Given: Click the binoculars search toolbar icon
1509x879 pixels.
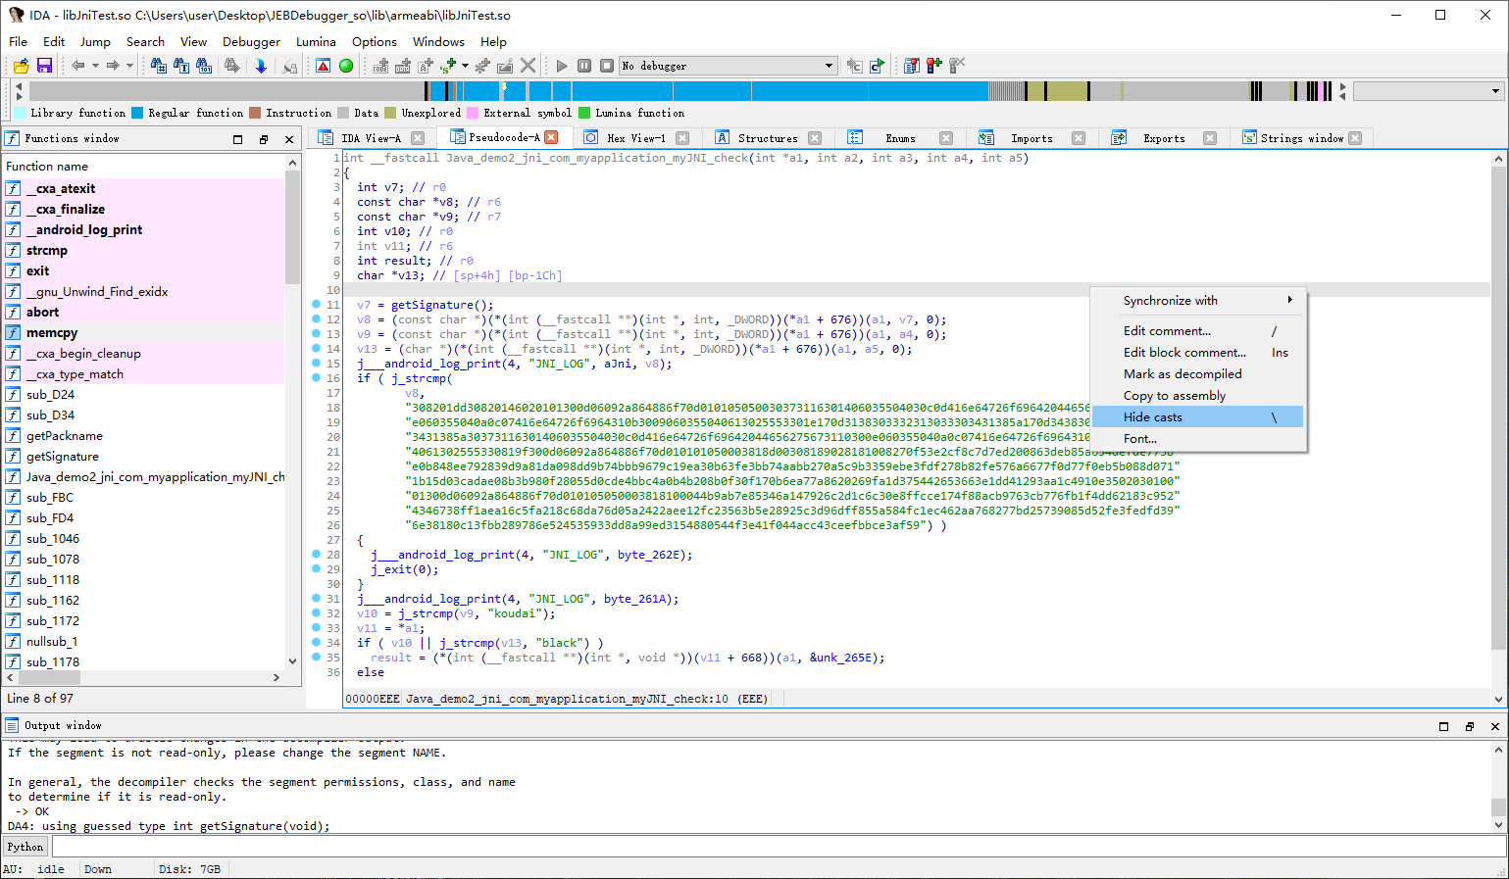Looking at the screenshot, I should [158, 66].
